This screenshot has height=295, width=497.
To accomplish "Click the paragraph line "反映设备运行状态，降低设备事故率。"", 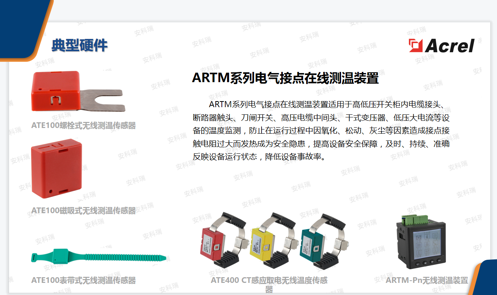I will (259, 157).
